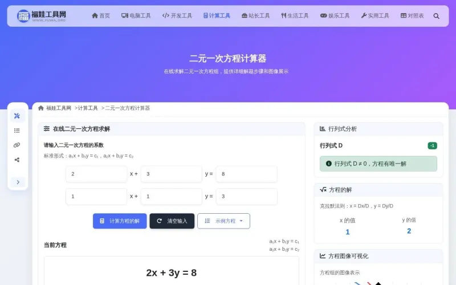Click the square root icon beside 方程的解
The image size is (456, 285).
coord(323,190)
